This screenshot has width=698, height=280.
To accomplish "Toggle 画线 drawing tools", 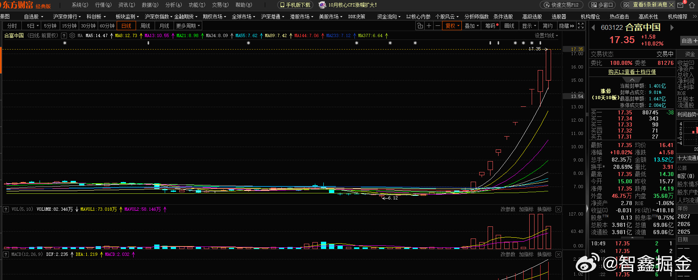I will tap(509, 26).
